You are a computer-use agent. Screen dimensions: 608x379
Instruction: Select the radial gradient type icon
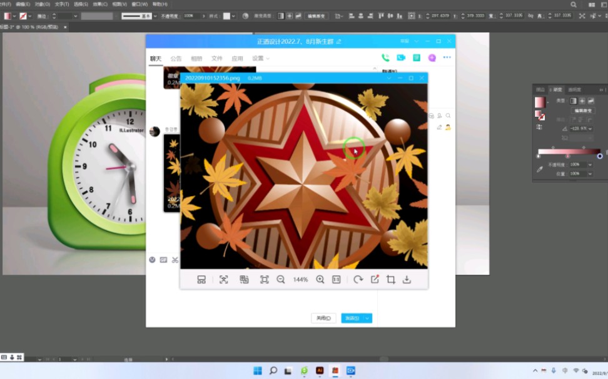[x=582, y=101]
